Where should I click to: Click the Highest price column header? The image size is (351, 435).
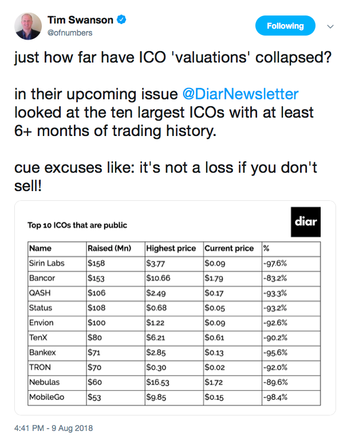click(x=171, y=248)
